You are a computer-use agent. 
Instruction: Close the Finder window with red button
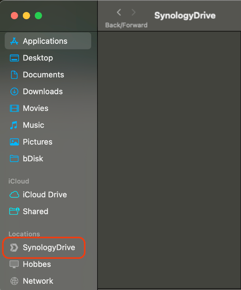click(14, 16)
